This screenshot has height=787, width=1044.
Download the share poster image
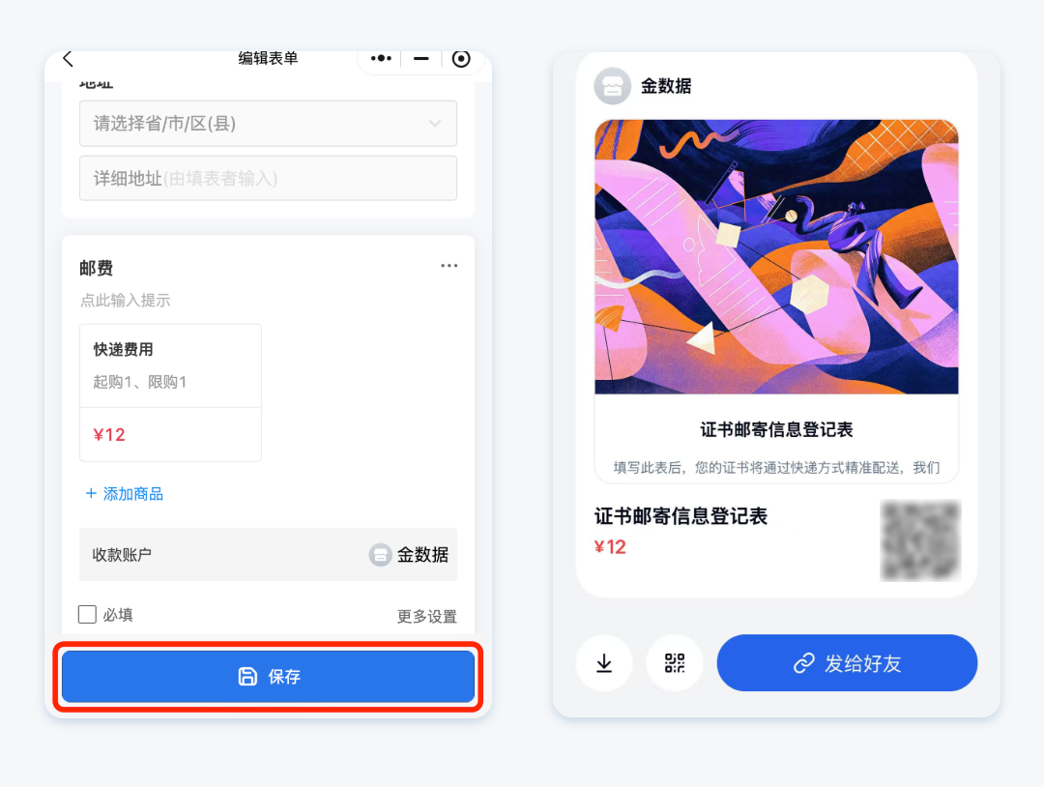(604, 663)
